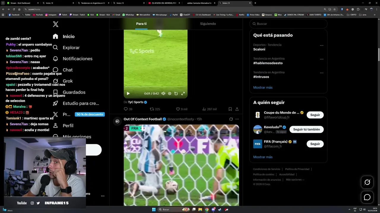The width and height of the screenshot is (380, 213).
Task: Switch to the Siguiendo tab
Action: point(208,24)
